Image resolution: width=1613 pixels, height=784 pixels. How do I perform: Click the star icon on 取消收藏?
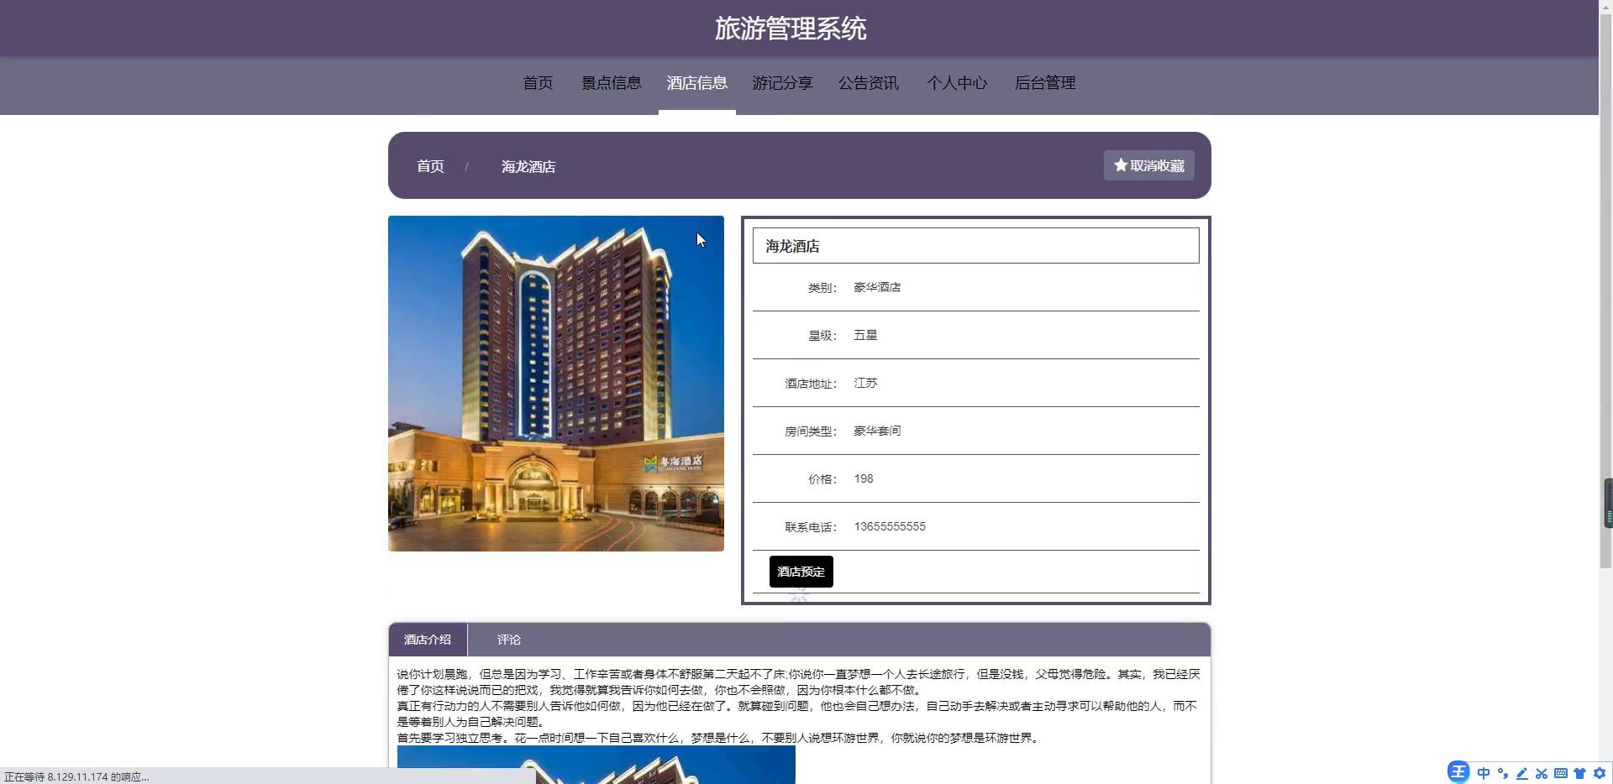pyautogui.click(x=1120, y=165)
